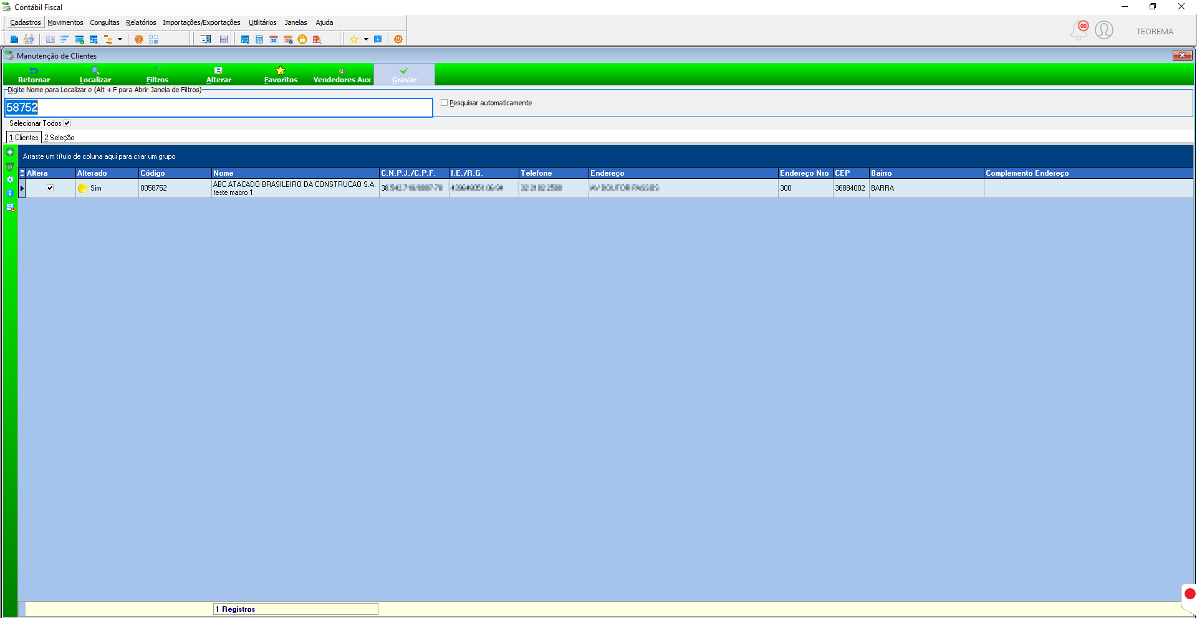This screenshot has height=618, width=1197.
Task: Open the Consultas menu
Action: (105, 22)
